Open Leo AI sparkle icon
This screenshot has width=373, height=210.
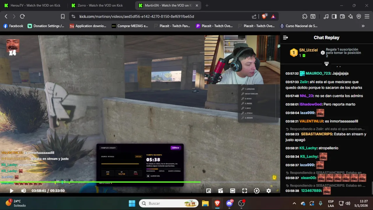point(351,16)
